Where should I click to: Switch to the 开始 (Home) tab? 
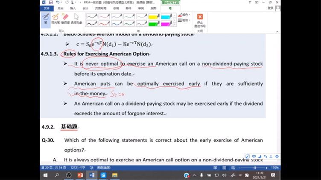[60, 8]
